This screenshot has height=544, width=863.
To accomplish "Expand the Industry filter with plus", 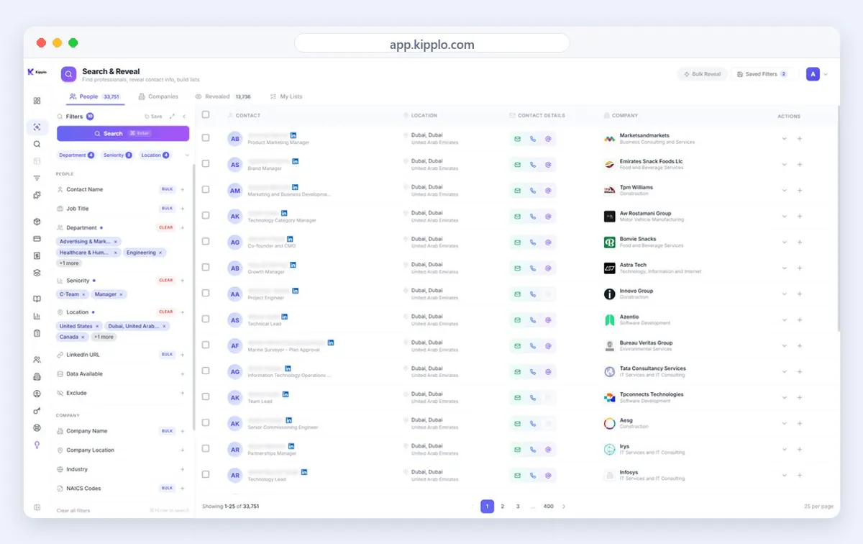I will coord(183,469).
